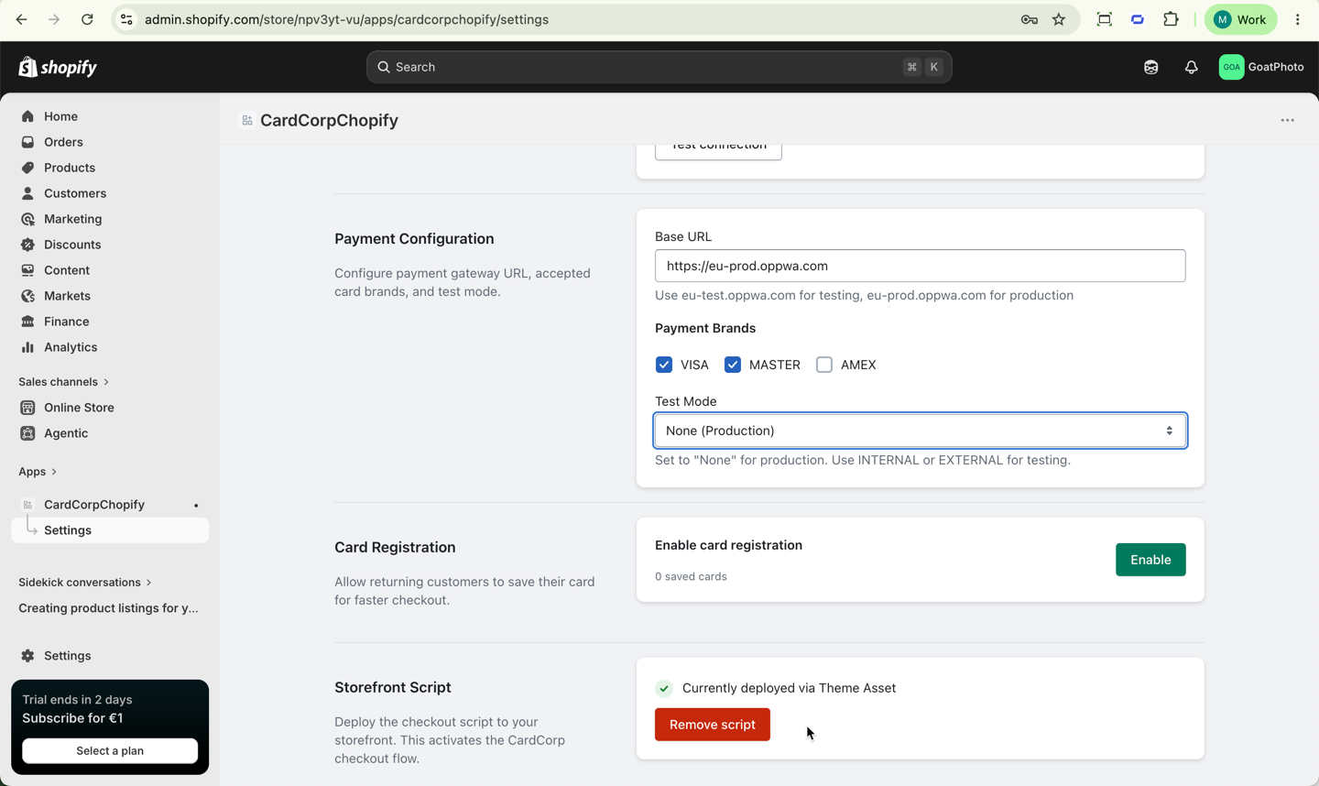Screen dimensions: 1319x786
Task: Expand the Sales channels section
Action: click(64, 382)
